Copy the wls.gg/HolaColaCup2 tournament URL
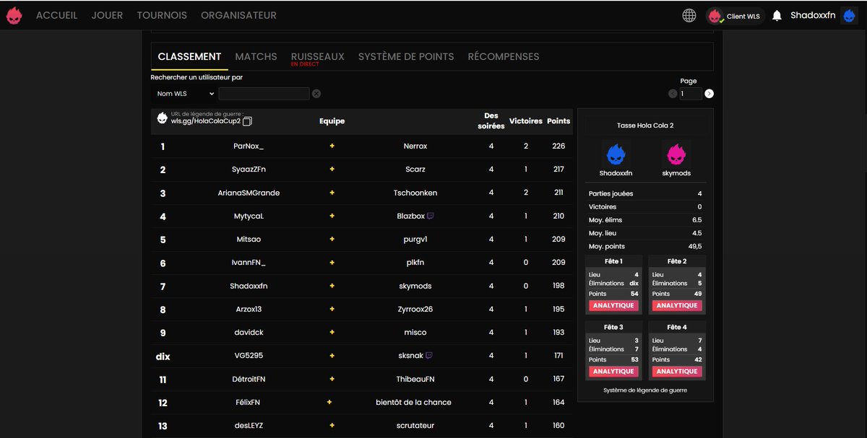 [246, 122]
